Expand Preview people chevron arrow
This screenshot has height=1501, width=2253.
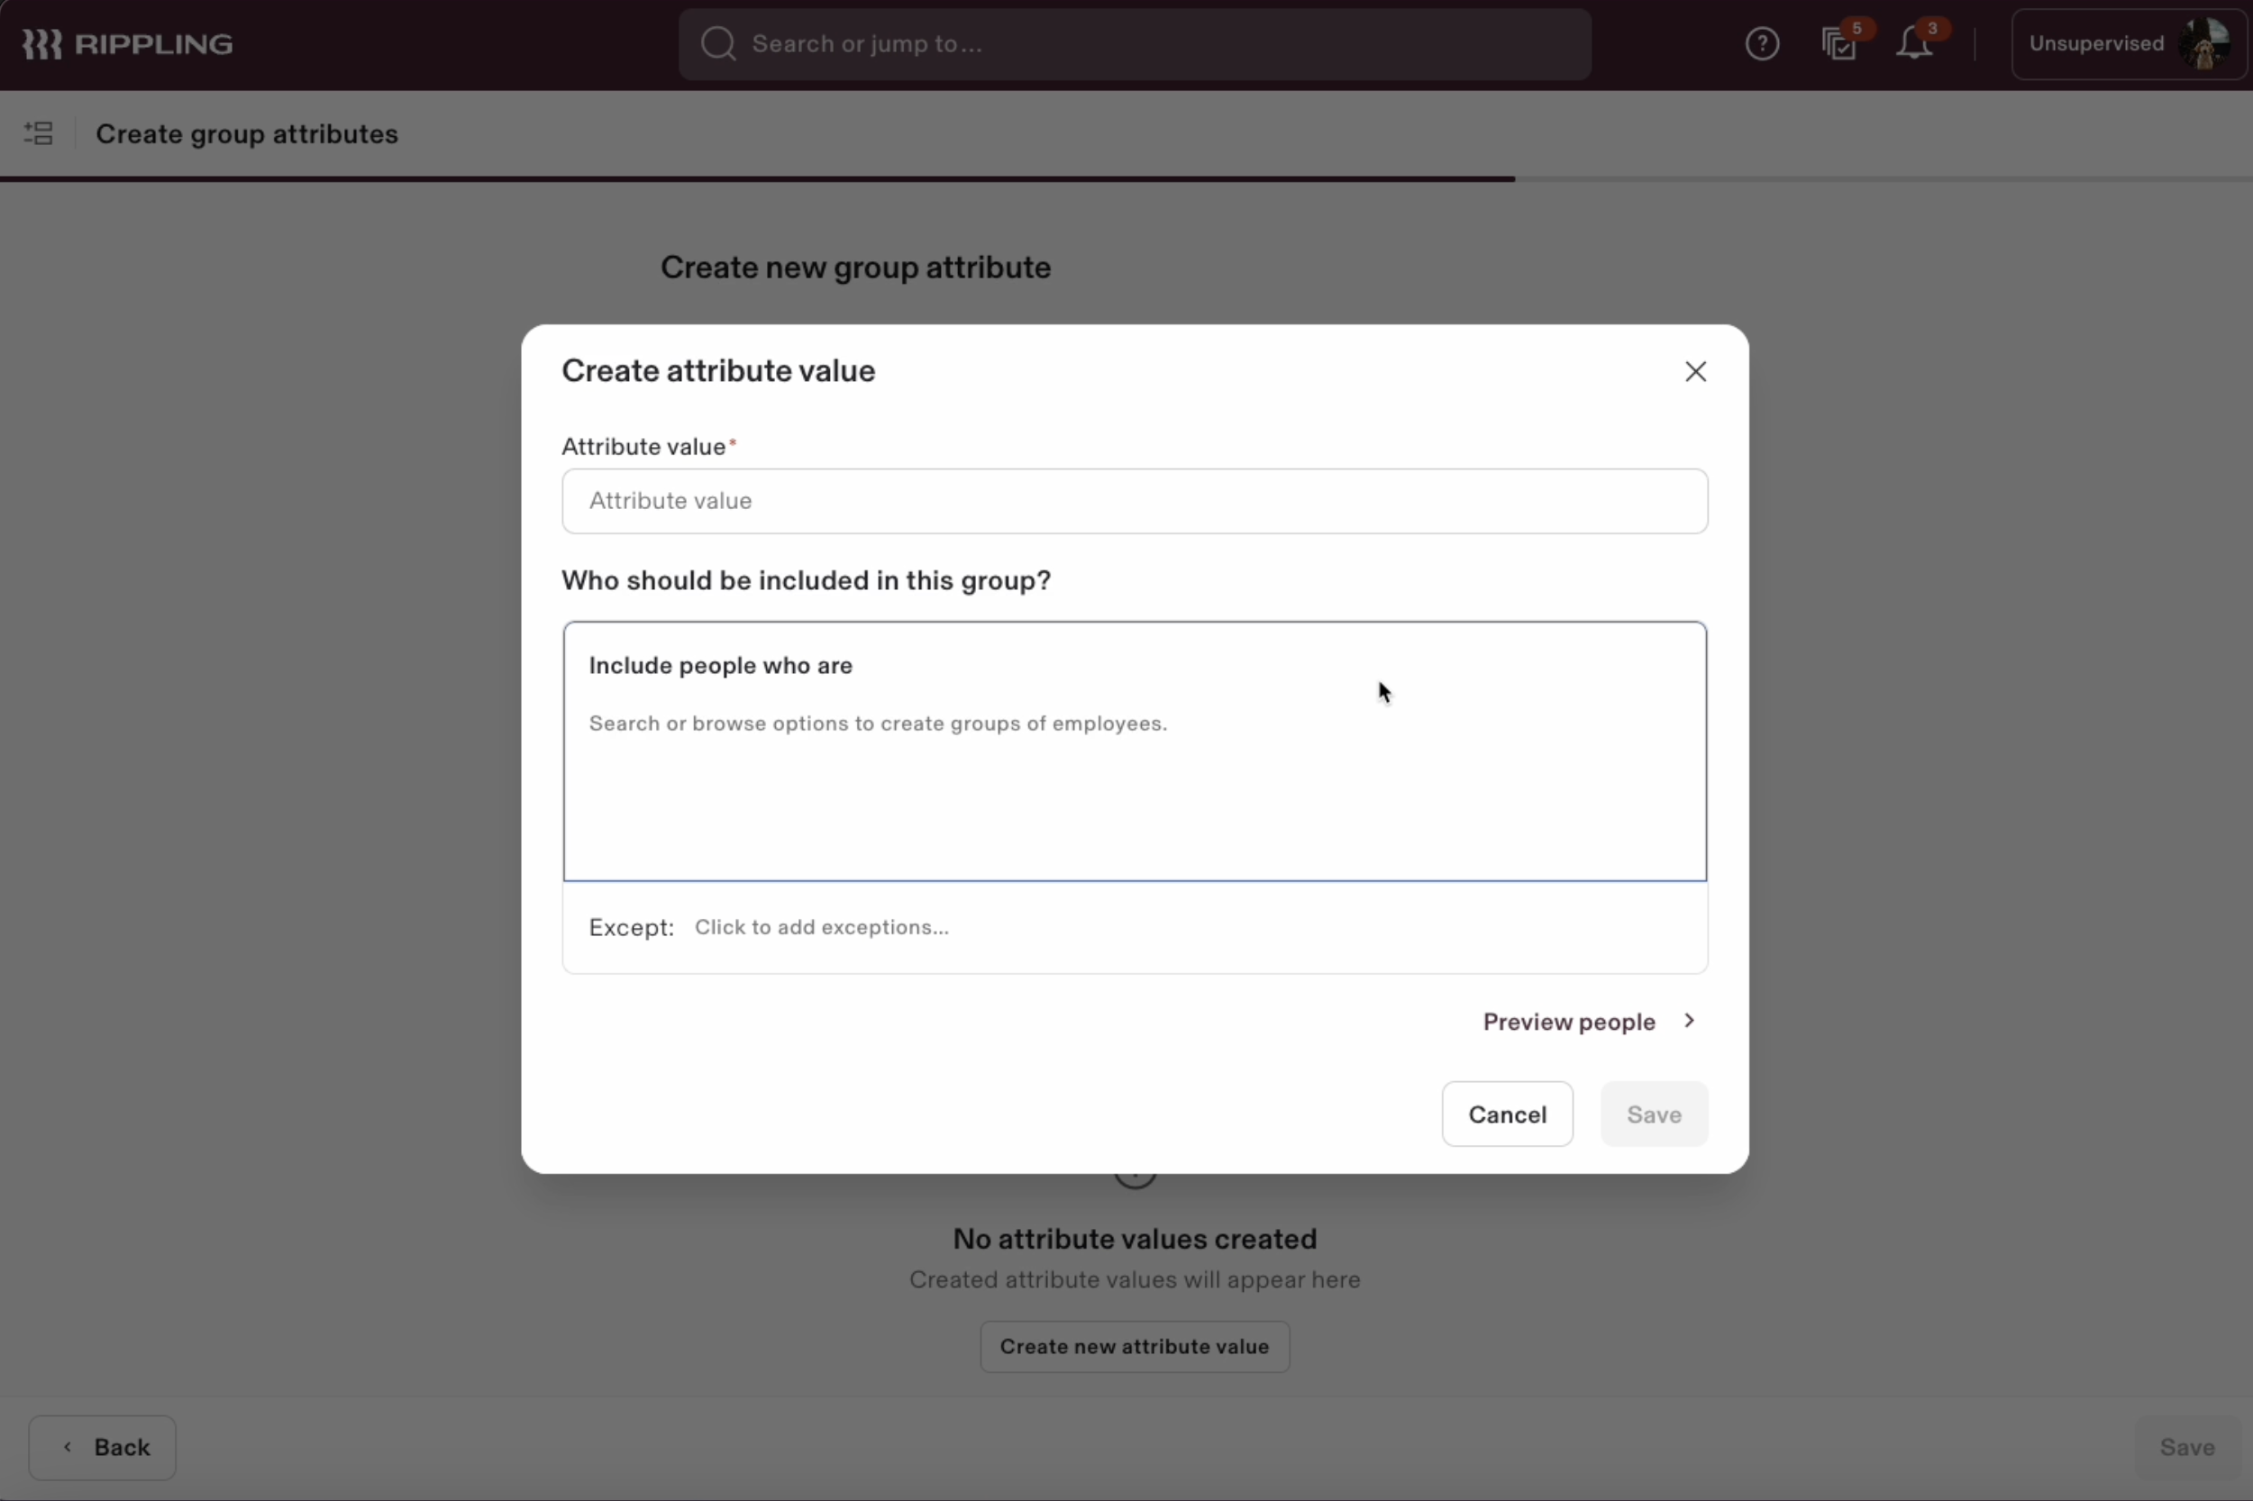click(x=1689, y=1021)
